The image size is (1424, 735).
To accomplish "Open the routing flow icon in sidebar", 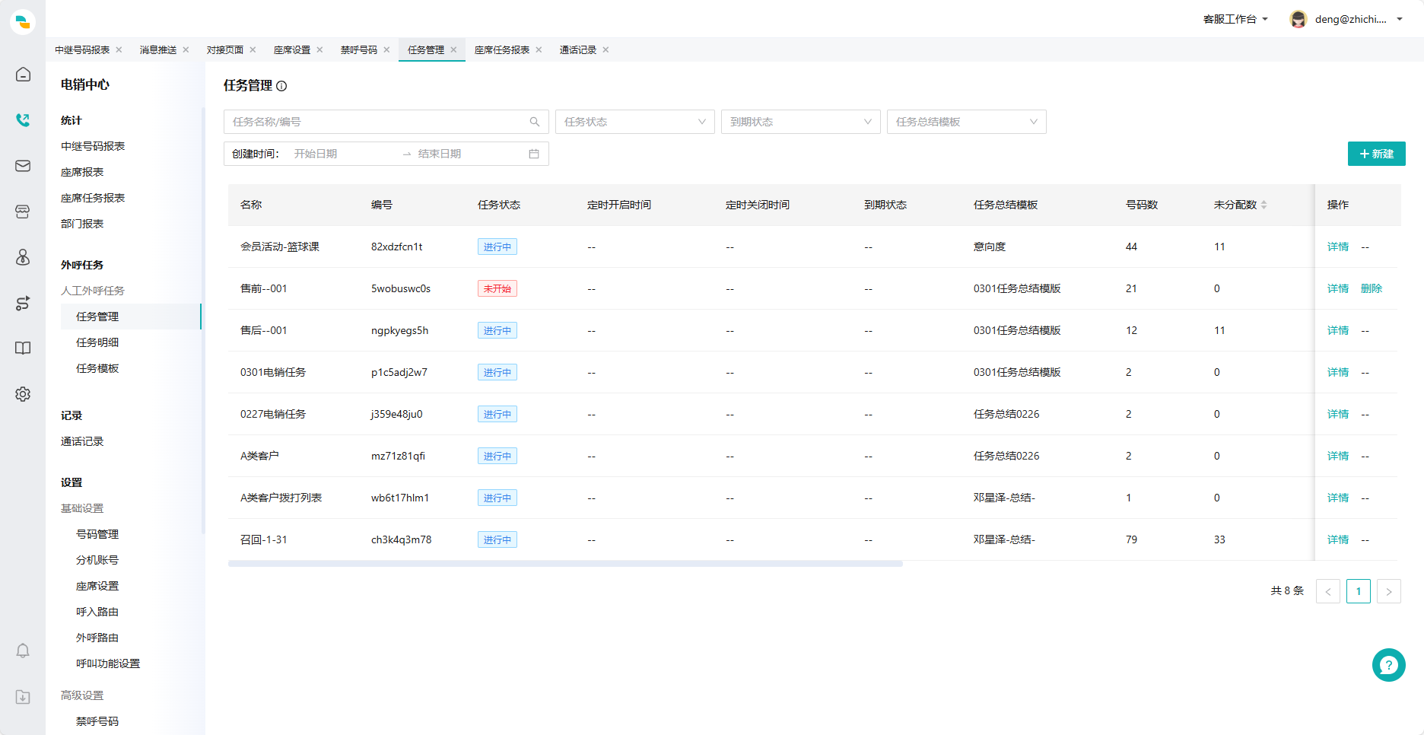I will point(23,303).
